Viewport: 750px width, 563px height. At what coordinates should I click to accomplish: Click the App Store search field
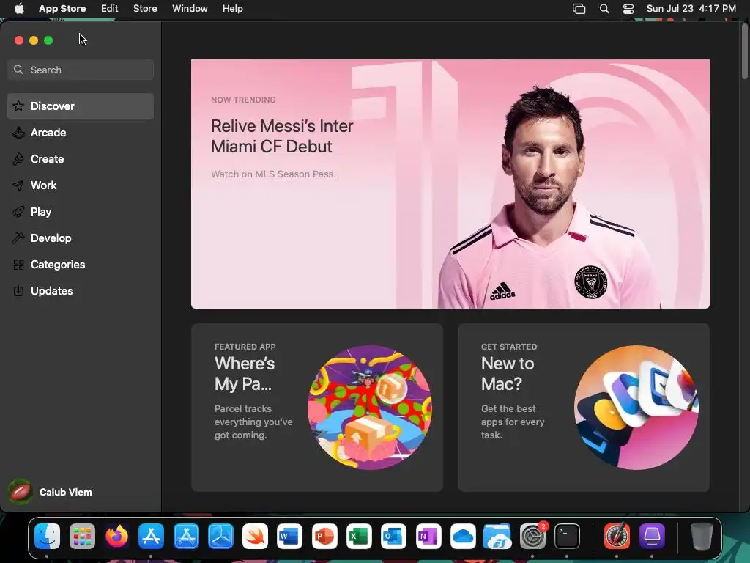[81, 70]
